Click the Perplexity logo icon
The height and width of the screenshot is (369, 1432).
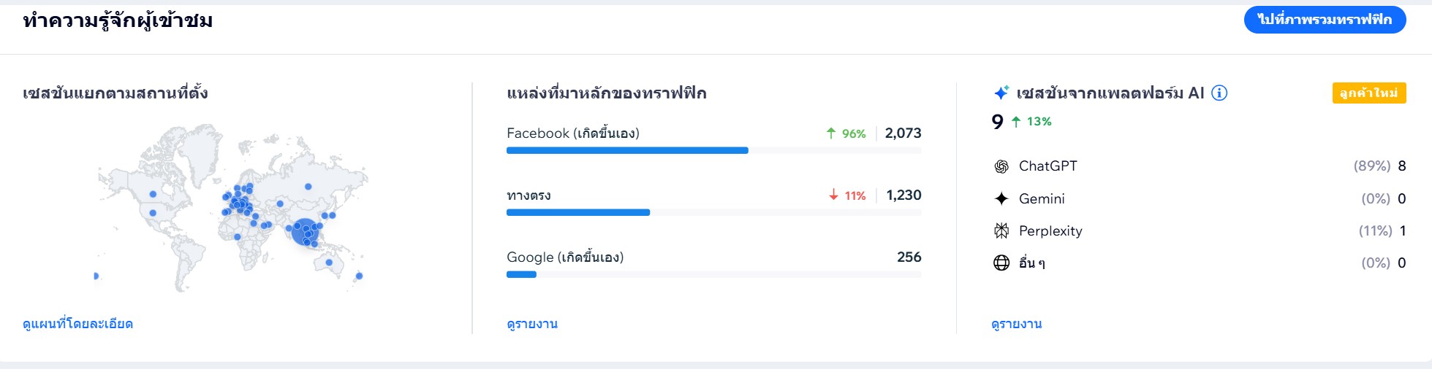[1001, 231]
